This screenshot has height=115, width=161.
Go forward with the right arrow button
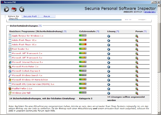tap(22, 10)
